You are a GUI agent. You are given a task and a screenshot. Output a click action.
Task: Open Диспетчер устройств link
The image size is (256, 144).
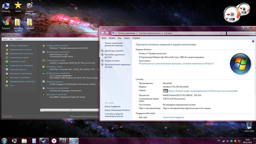pos(114,51)
